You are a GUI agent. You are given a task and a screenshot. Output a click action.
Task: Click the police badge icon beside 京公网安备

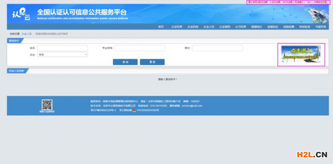[134, 110]
